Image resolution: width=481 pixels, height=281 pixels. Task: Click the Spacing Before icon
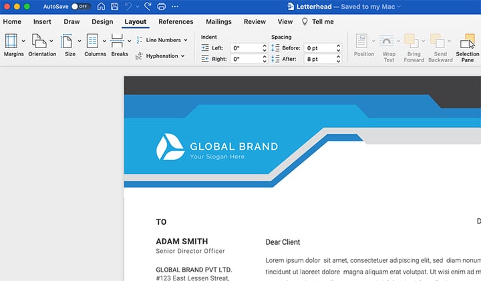pyautogui.click(x=275, y=48)
